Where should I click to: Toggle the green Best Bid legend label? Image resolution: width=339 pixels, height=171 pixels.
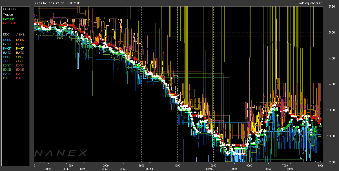tap(9, 19)
